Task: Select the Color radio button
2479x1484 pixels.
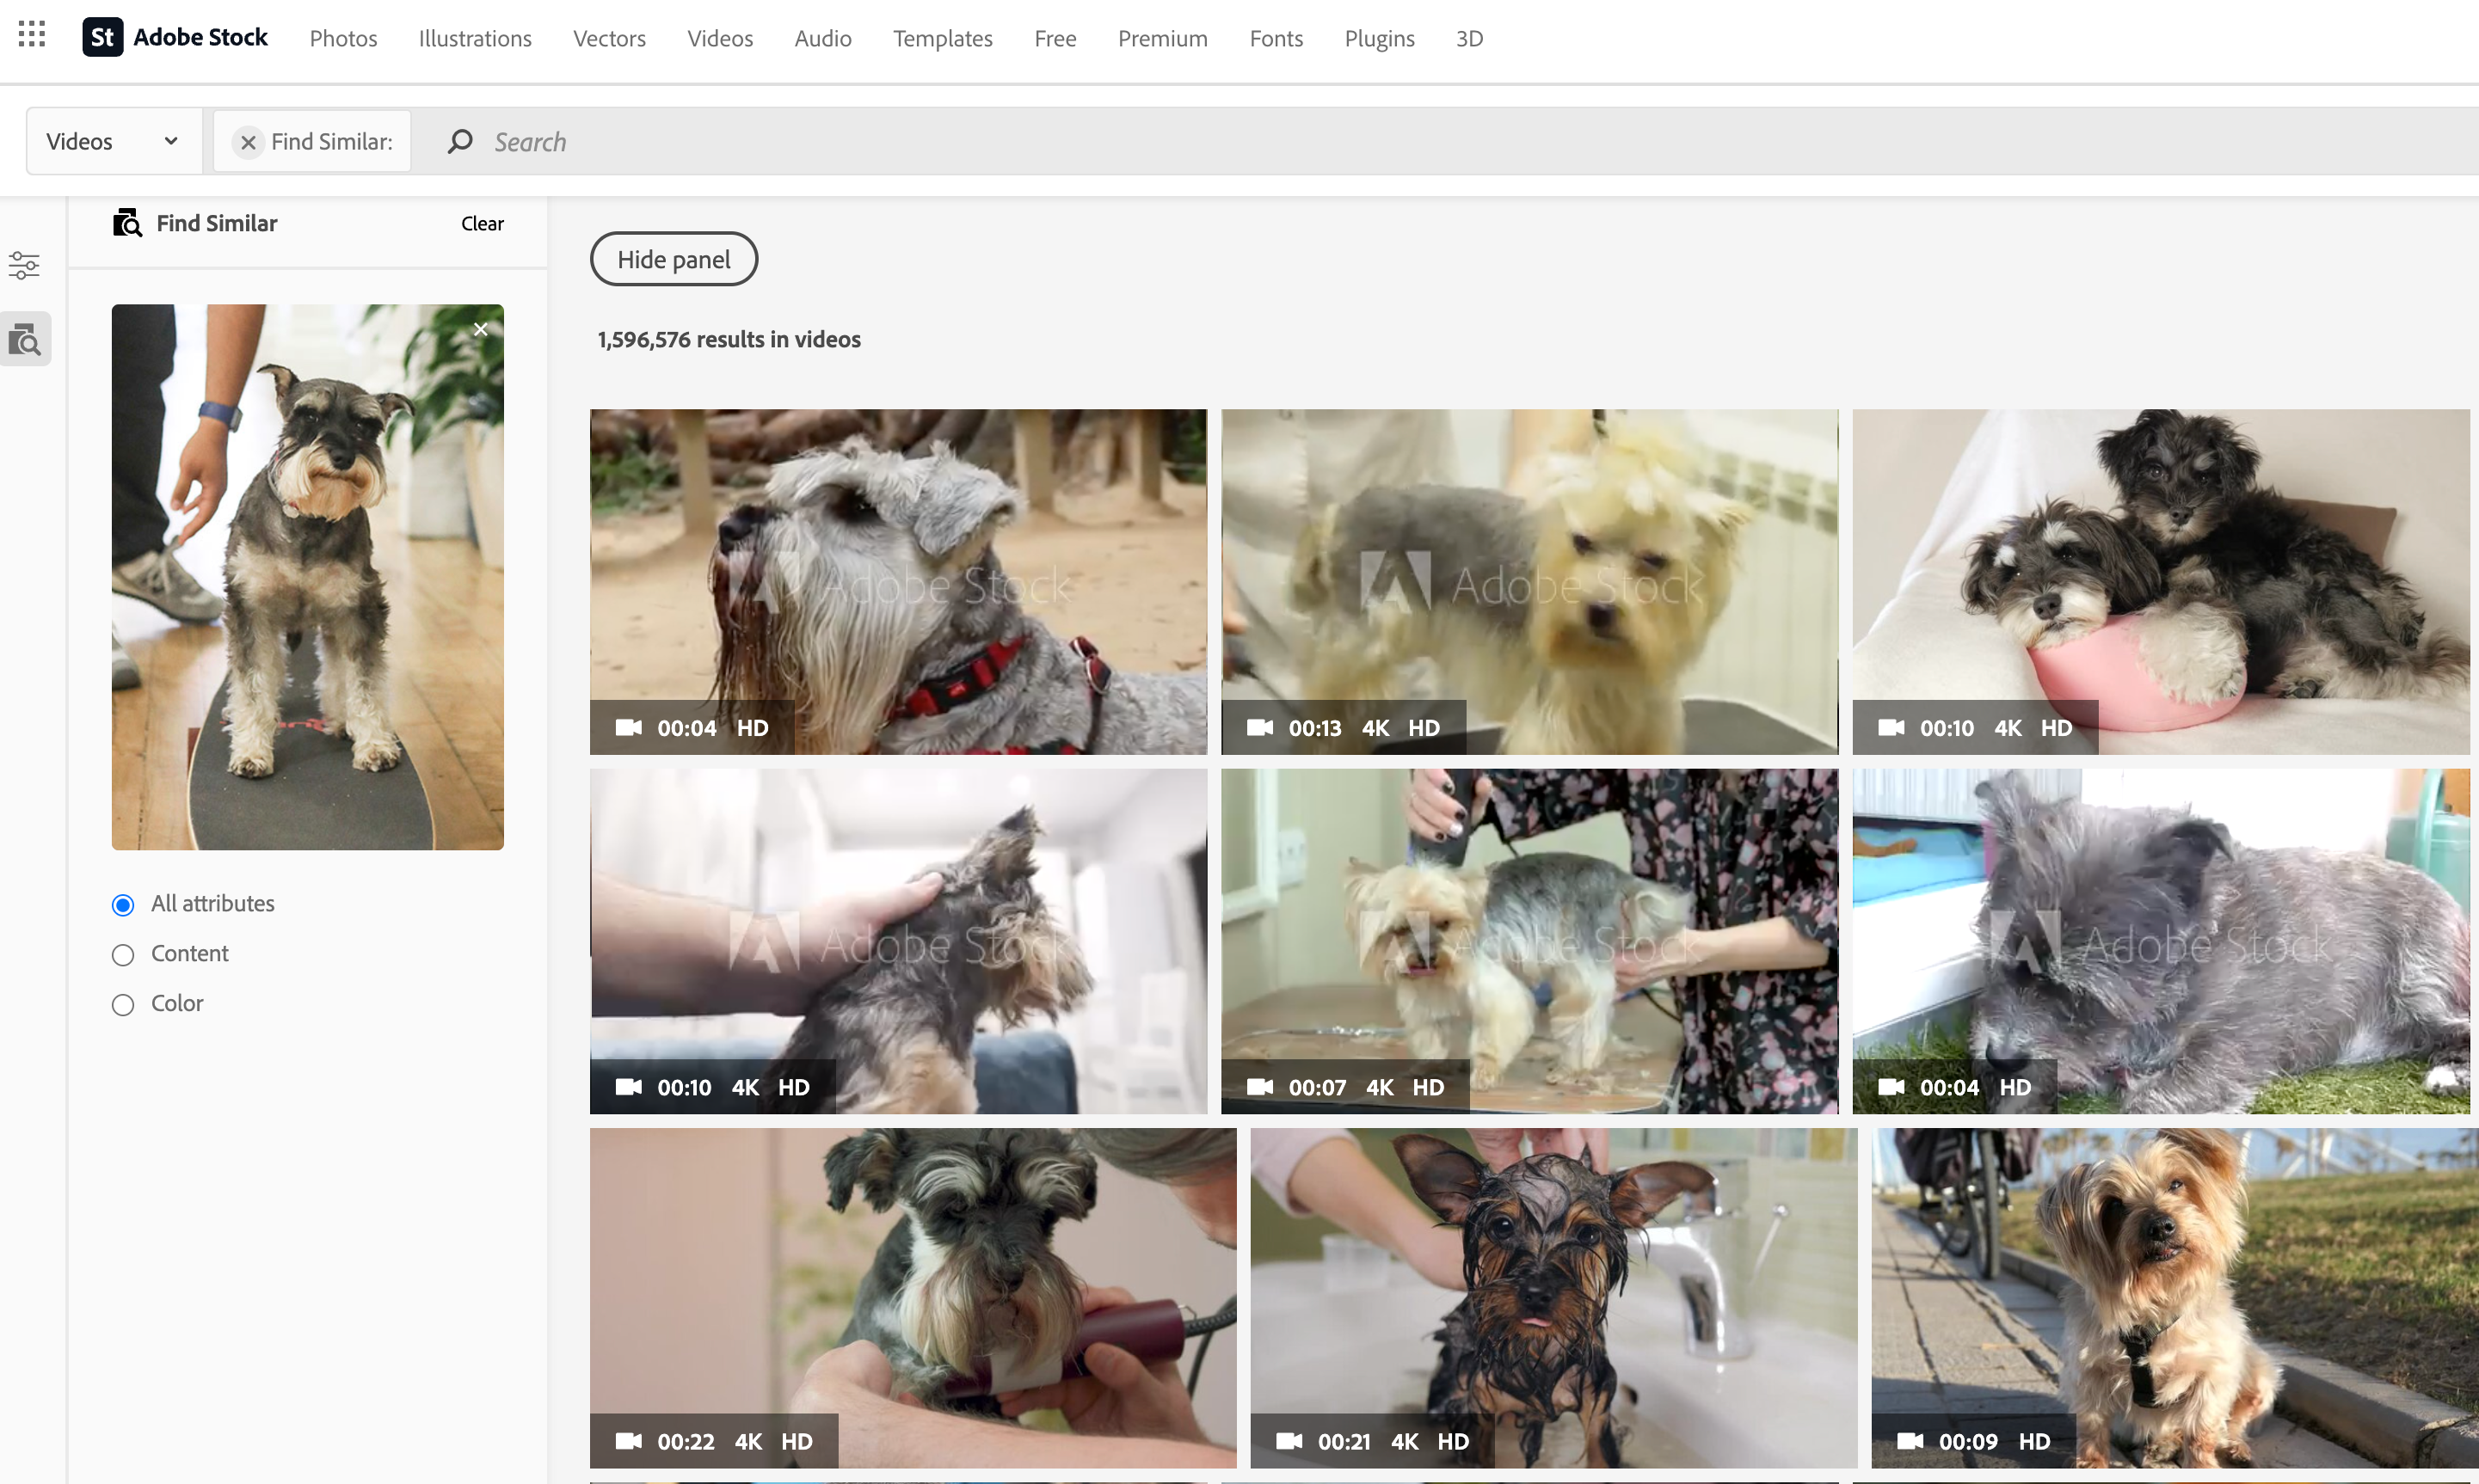Action: [123, 1005]
